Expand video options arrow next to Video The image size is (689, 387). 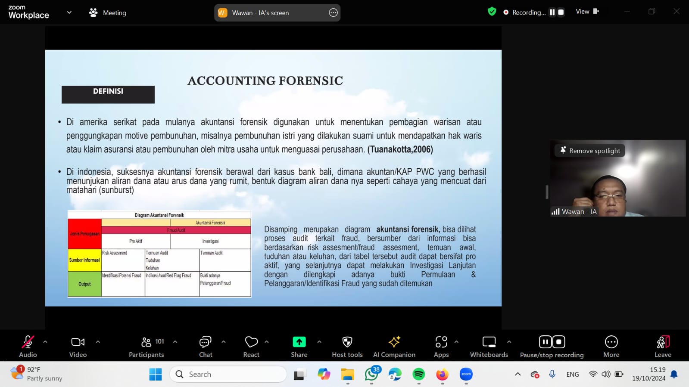point(98,342)
